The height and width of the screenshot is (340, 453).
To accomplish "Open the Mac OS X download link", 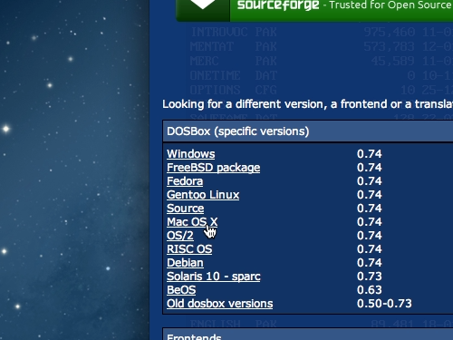I will (192, 222).
